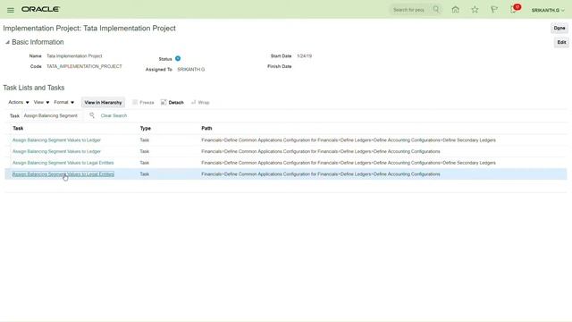The height and width of the screenshot is (322, 572).
Task: Click the Detach toolbar button
Action: click(172, 102)
